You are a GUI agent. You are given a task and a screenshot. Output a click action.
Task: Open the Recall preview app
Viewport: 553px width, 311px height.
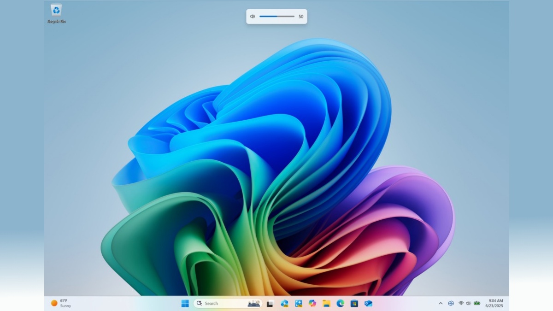click(x=284, y=303)
